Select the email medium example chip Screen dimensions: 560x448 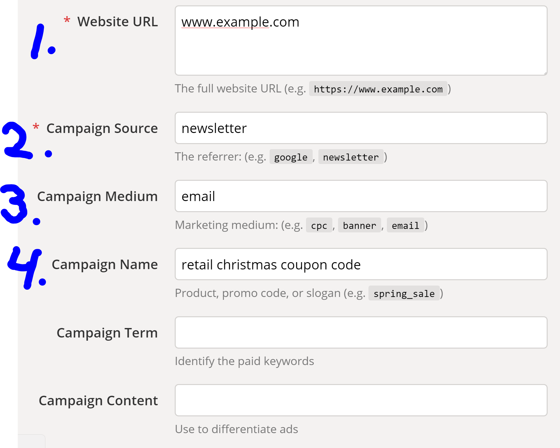click(x=405, y=225)
